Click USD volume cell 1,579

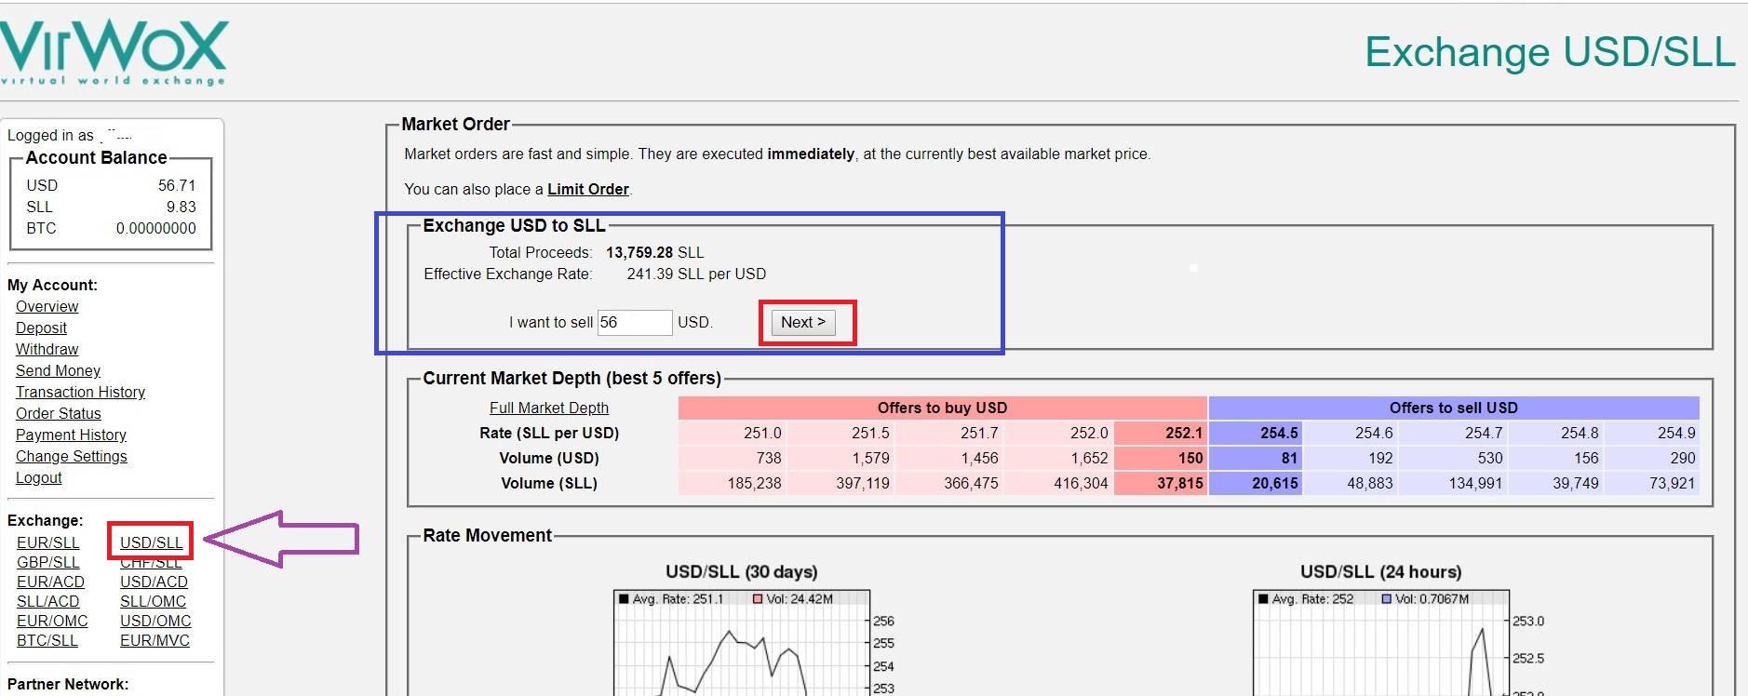click(x=840, y=458)
